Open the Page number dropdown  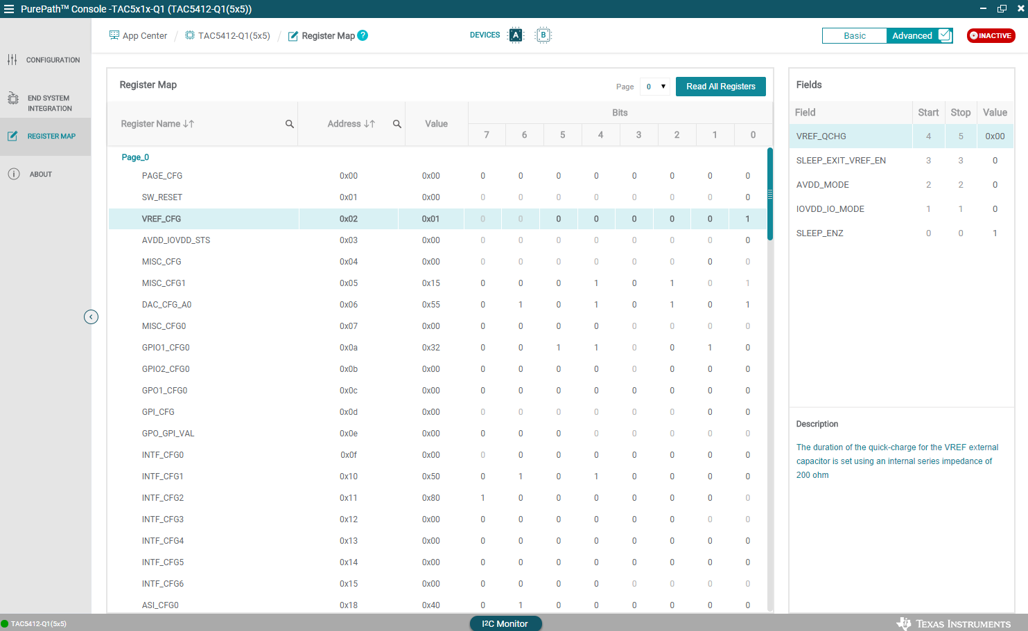click(655, 87)
